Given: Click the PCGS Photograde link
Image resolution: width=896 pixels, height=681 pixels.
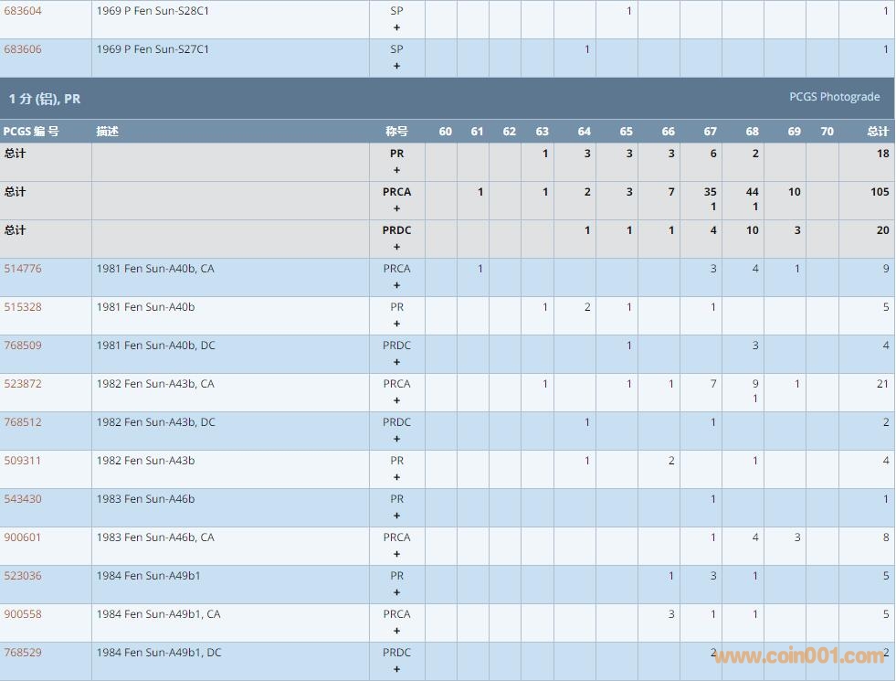Looking at the screenshot, I should point(834,97).
